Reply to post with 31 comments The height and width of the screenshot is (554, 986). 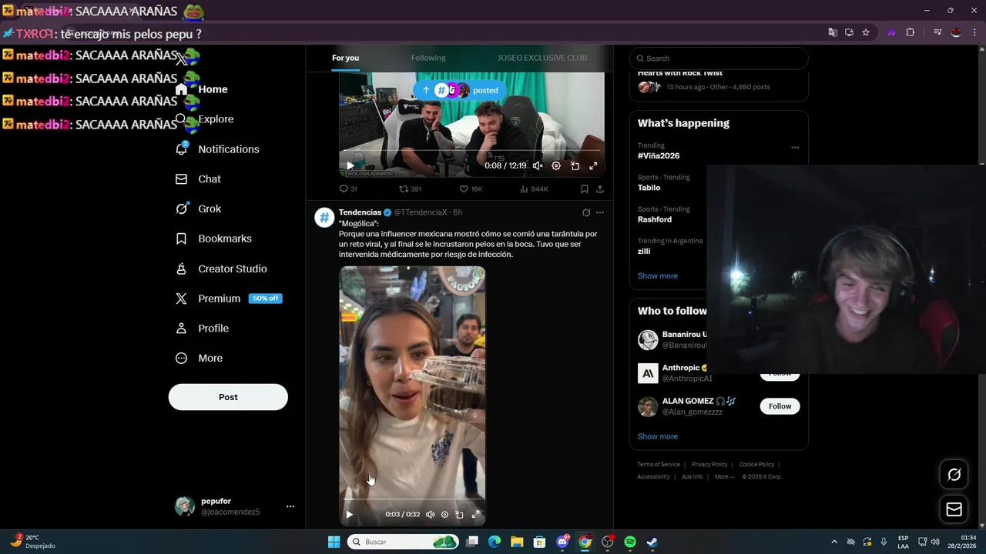click(x=348, y=189)
